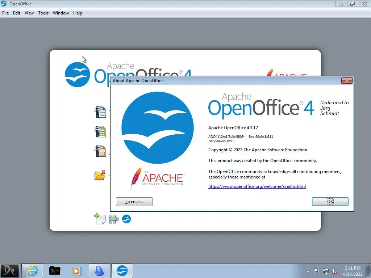Launch the media player from taskbar

[76, 271]
